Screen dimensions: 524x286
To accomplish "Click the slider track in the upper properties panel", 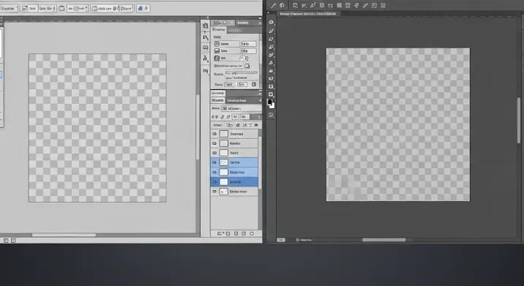I will (x=242, y=73).
